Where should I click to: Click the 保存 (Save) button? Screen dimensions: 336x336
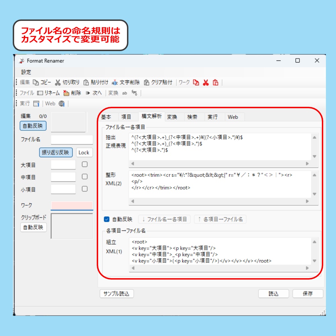point(307,294)
